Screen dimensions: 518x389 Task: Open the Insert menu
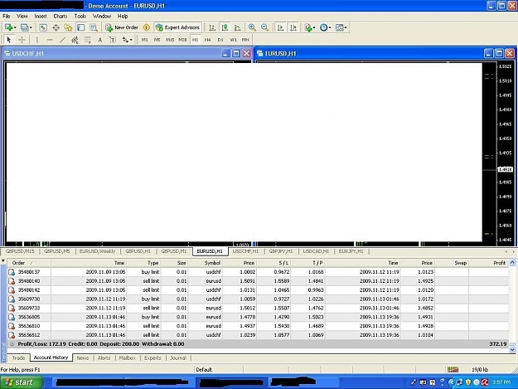pyautogui.click(x=41, y=17)
